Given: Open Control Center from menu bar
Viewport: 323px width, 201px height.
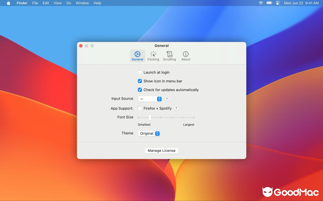Looking at the screenshot, I should tap(278, 3).
